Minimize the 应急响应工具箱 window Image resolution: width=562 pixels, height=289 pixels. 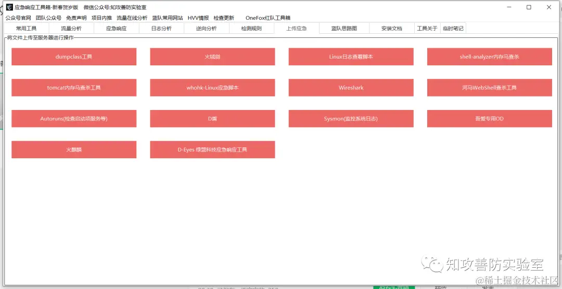509,7
